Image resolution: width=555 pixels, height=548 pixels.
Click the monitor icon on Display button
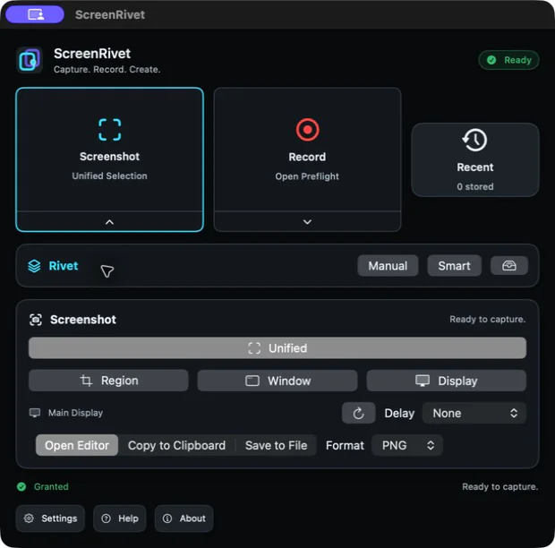pos(423,381)
